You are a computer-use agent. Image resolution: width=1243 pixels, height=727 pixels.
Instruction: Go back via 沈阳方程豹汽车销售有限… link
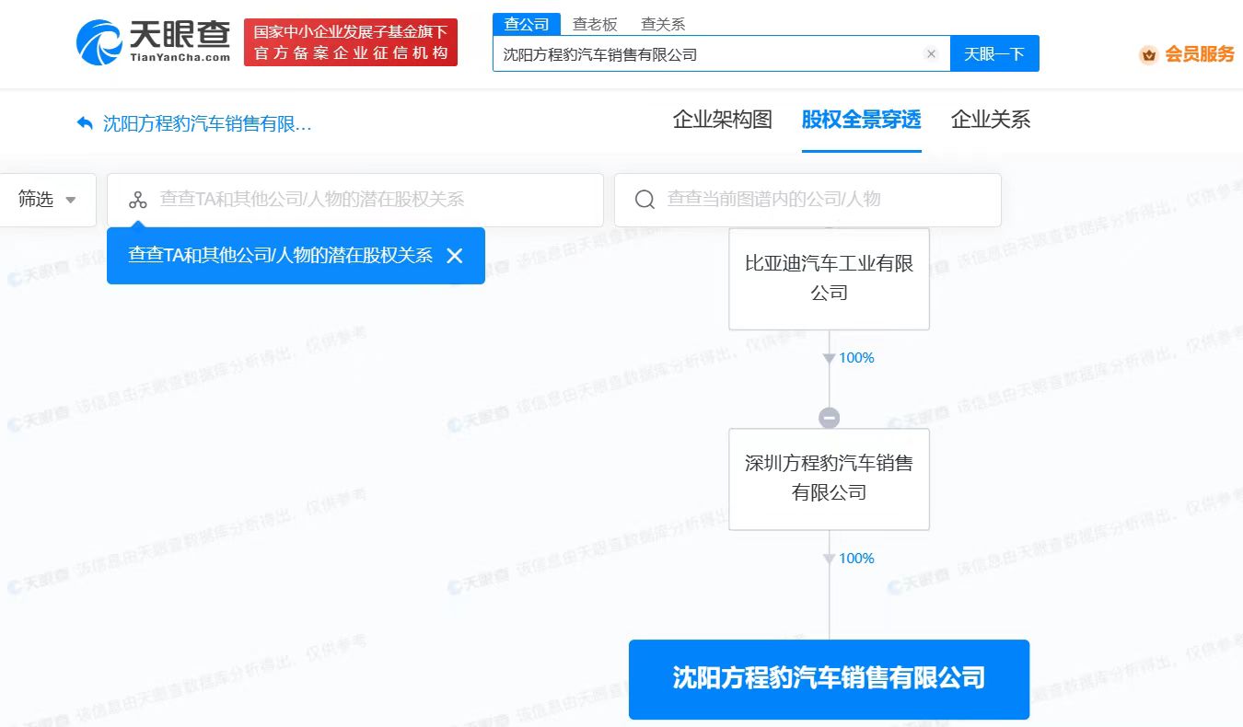[x=207, y=123]
